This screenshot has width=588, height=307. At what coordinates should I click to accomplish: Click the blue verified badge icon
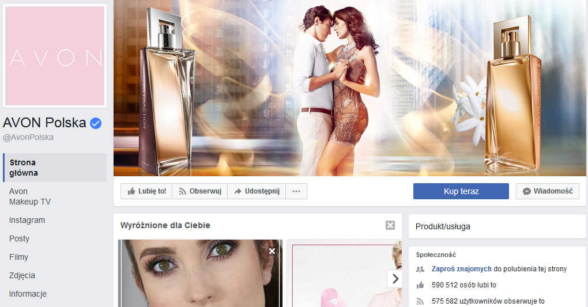click(96, 123)
